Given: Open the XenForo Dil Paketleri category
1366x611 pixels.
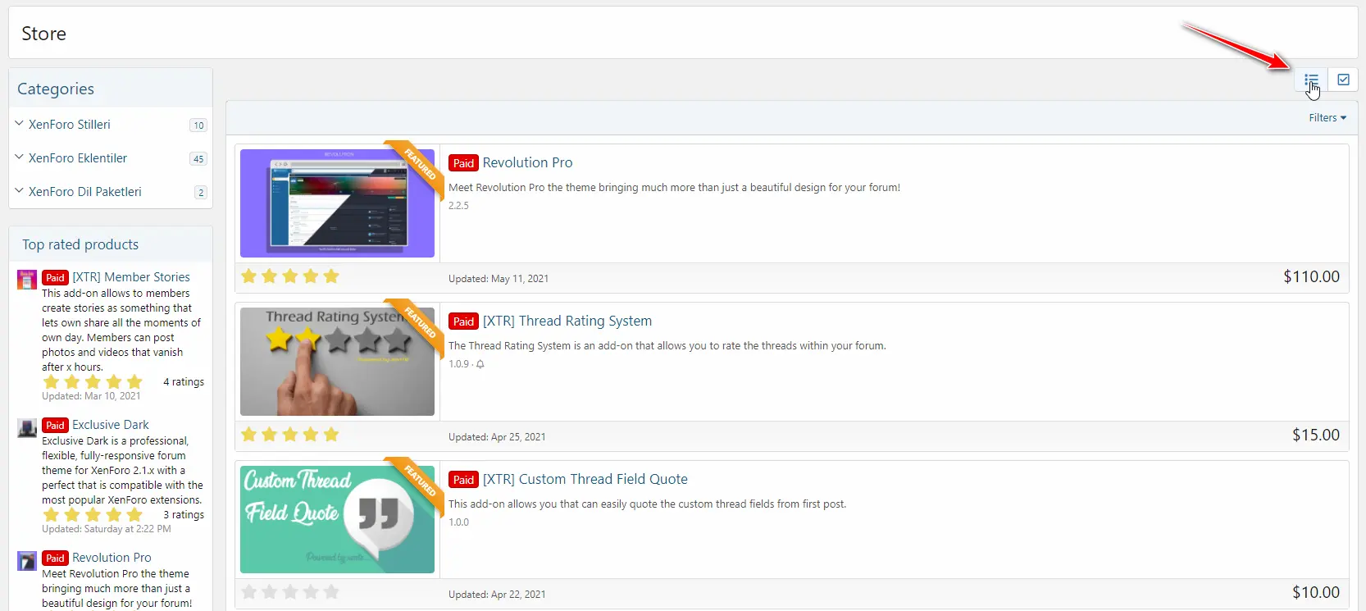Looking at the screenshot, I should (x=84, y=192).
